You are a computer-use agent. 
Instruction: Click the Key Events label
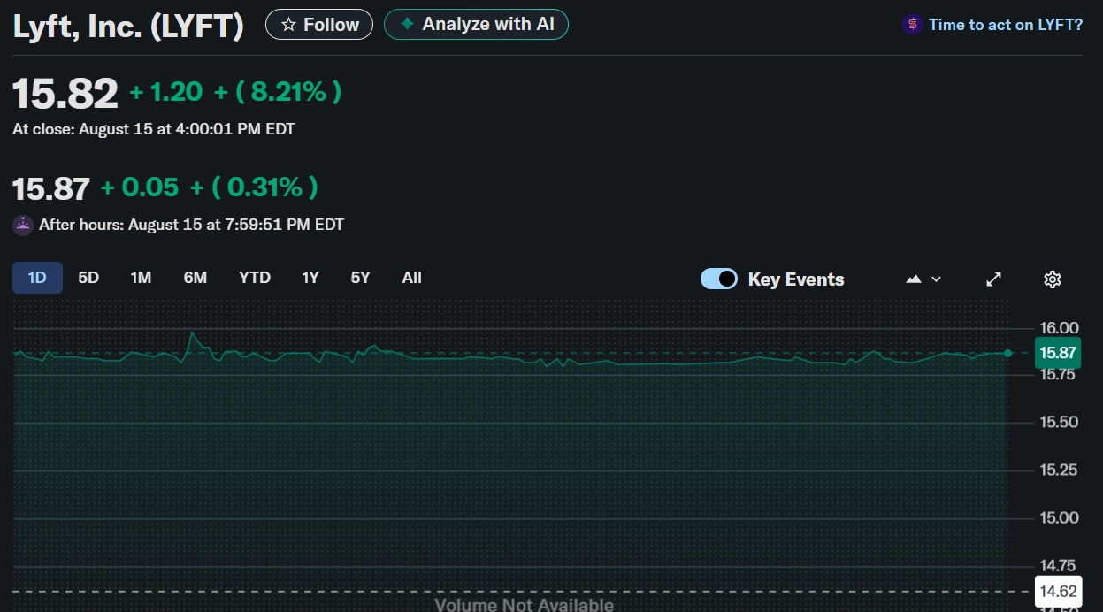[796, 279]
